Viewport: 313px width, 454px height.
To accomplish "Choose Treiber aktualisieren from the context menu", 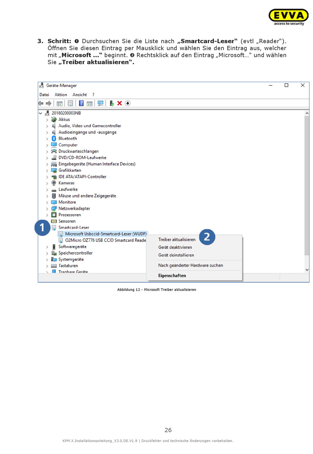I will coord(177,240).
